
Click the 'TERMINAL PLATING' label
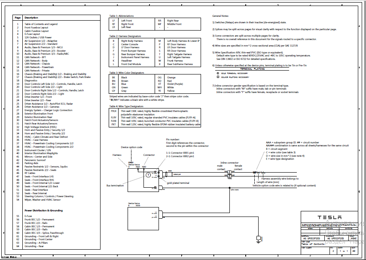point(252,69)
